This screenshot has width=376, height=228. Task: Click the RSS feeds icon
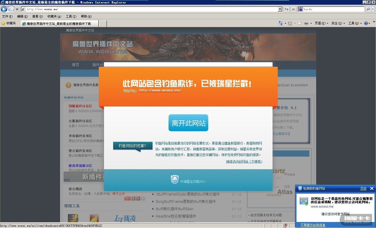(x=290, y=23)
